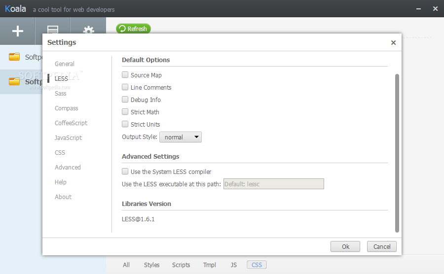Toggle the Debug Info checkbox
This screenshot has width=444, height=274.
point(125,99)
